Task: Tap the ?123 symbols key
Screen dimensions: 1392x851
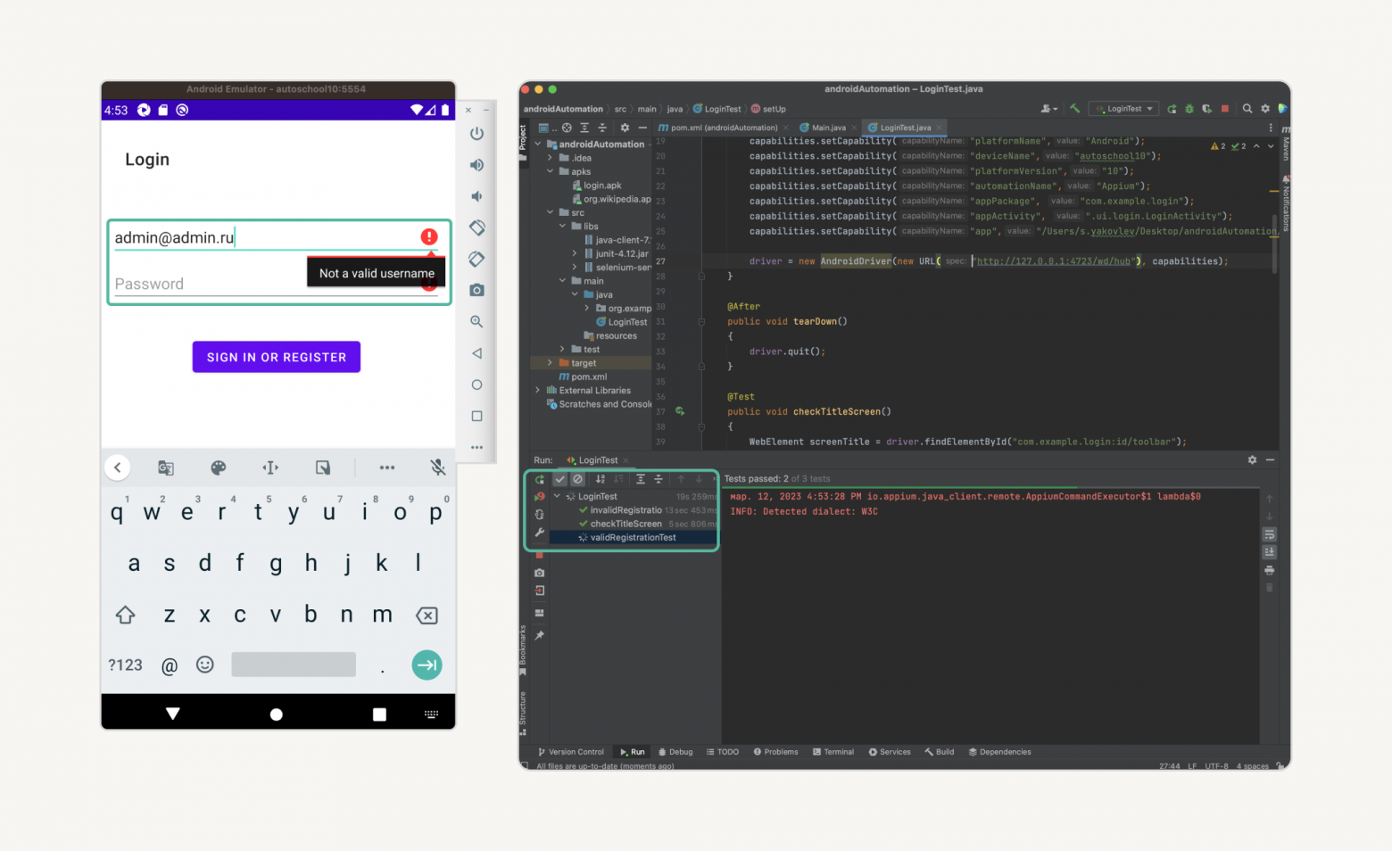Action: 125,665
